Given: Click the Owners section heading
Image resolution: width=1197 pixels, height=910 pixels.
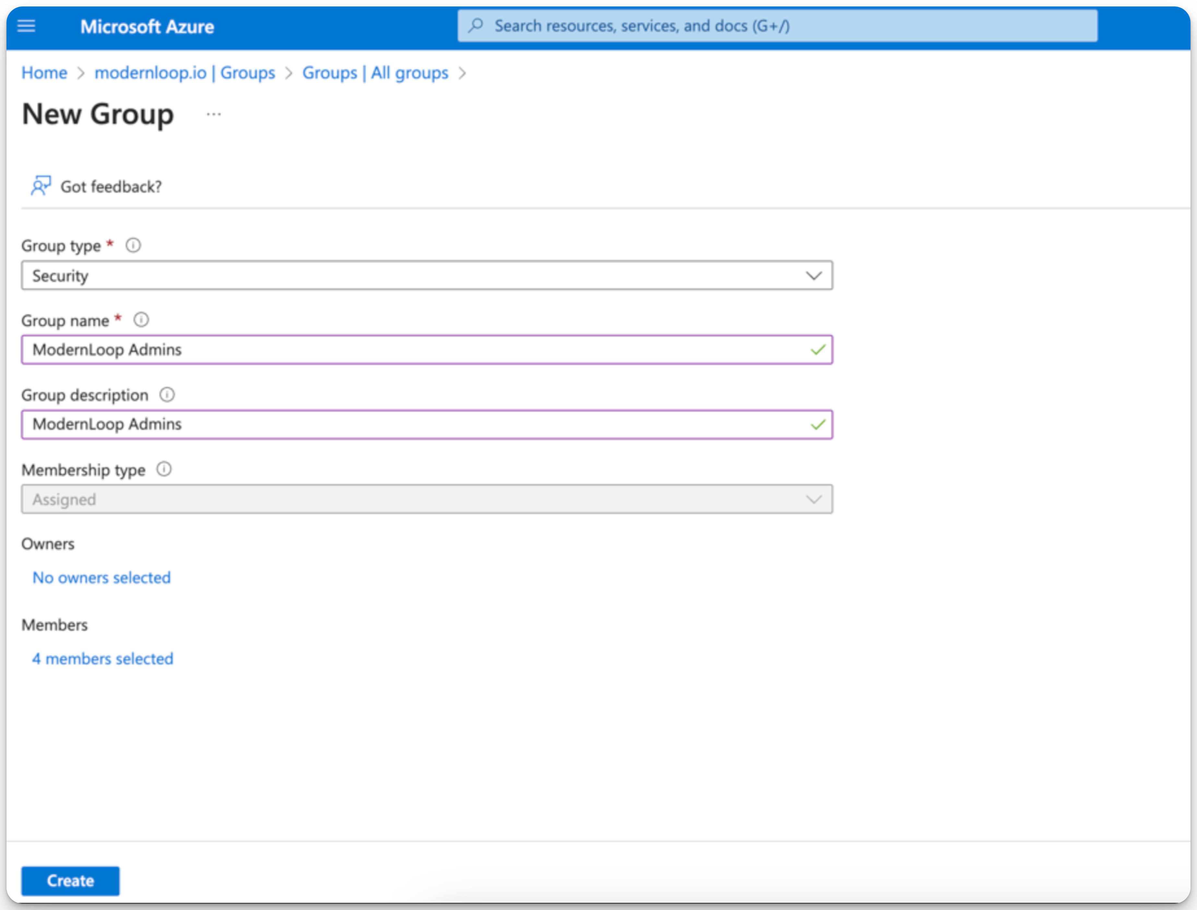Looking at the screenshot, I should (x=48, y=544).
